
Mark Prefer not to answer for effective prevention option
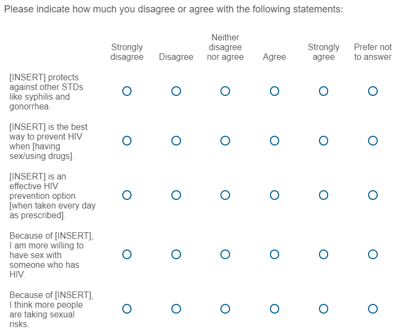(372, 195)
